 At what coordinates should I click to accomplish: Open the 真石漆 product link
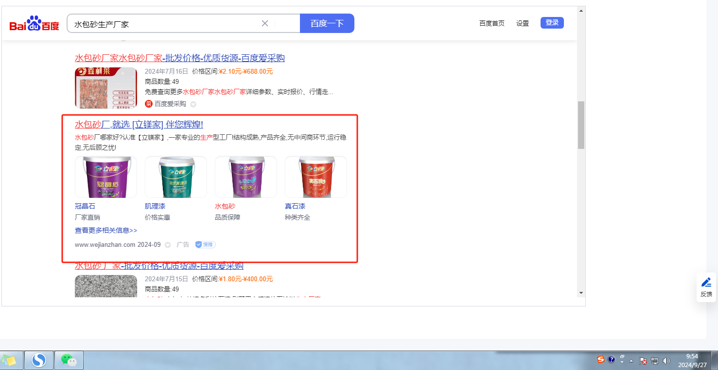pyautogui.click(x=295, y=207)
